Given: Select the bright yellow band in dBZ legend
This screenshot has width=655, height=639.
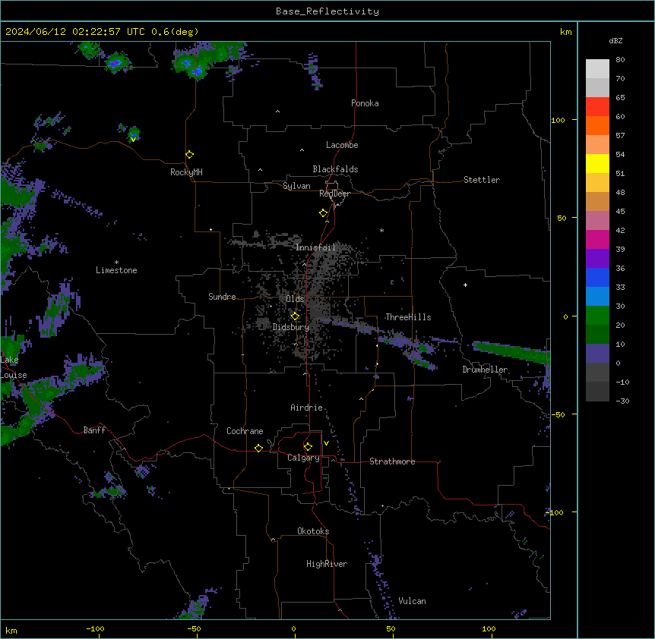Looking at the screenshot, I should pyautogui.click(x=597, y=163).
